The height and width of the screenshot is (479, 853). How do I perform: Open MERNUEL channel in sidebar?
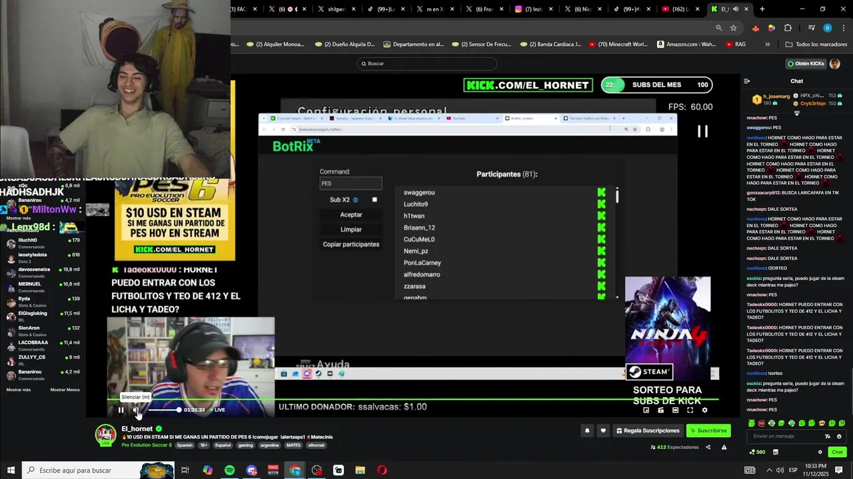pyautogui.click(x=43, y=287)
